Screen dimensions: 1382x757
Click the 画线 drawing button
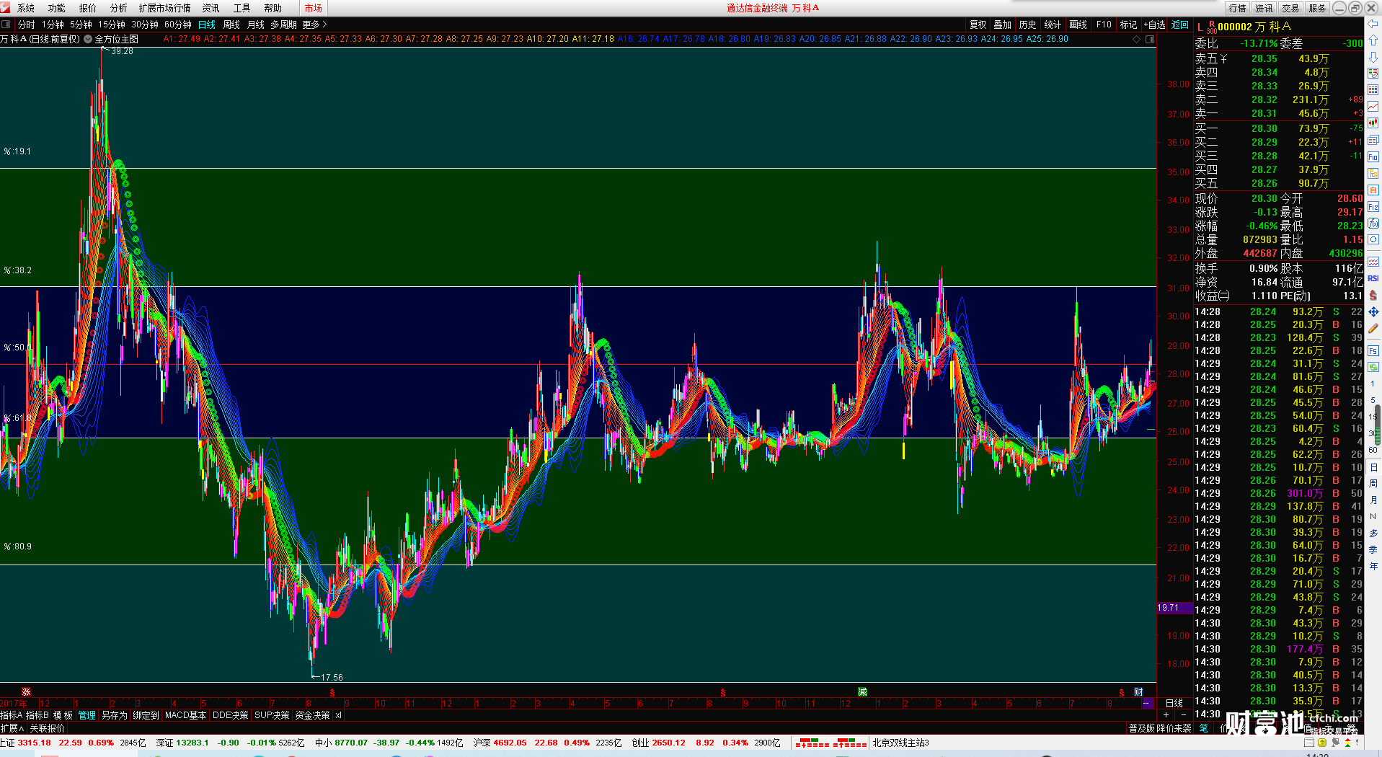click(x=1078, y=25)
